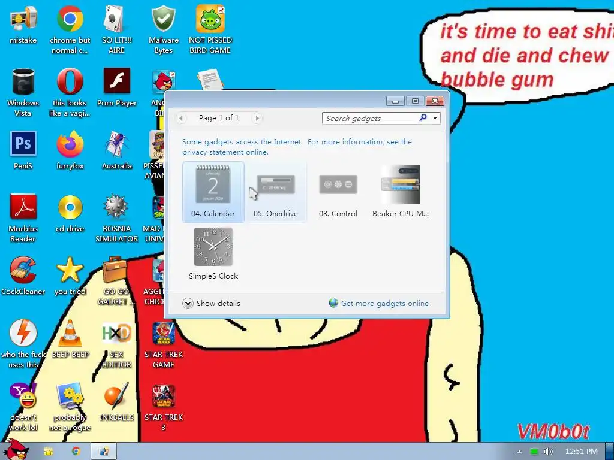The image size is (614, 460).
Task: Click the active gadgets taskbar button
Action: click(104, 452)
